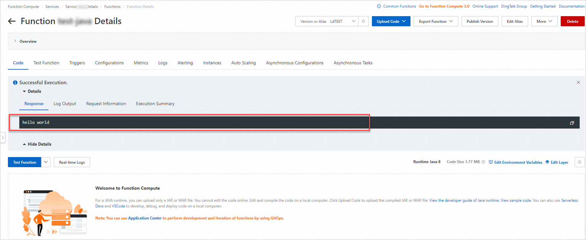Viewport: 586px width, 240px height.
Task: Open the Online Support link
Action: coord(485,6)
